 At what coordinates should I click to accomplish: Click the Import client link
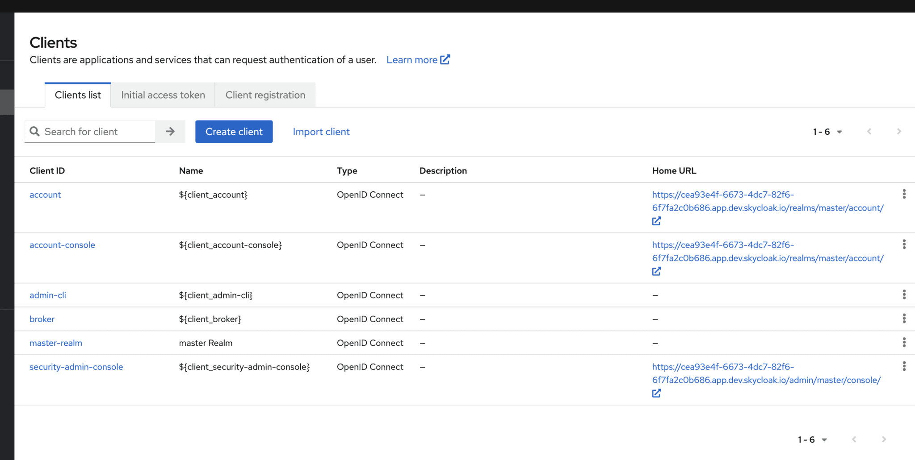[x=321, y=132]
